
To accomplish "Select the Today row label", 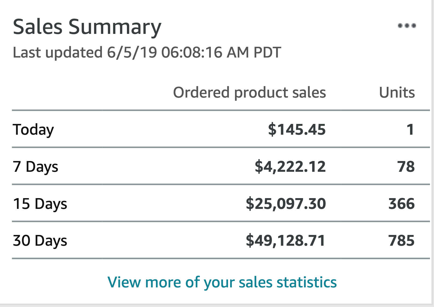I will (x=33, y=130).
